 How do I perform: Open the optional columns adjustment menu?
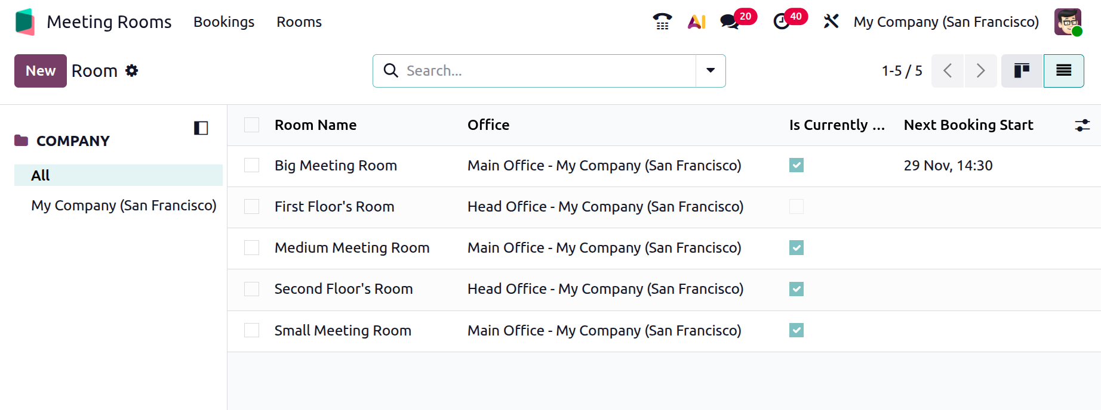pos(1082,125)
